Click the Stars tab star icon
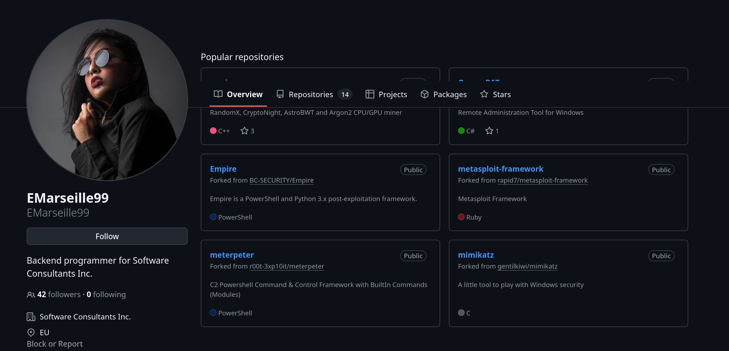 484,94
